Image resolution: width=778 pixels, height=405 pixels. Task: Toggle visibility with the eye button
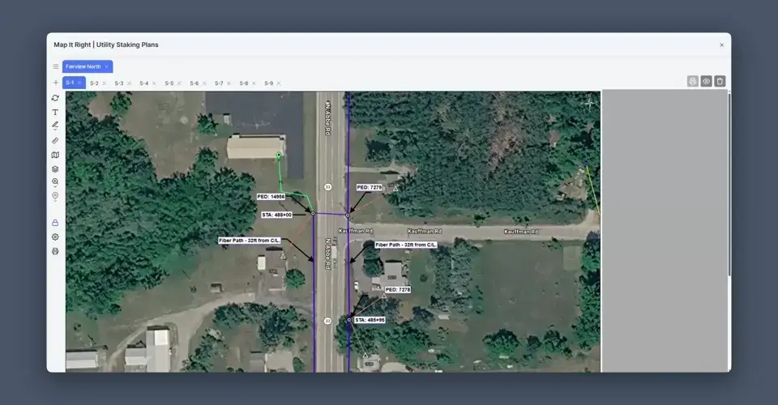(x=706, y=81)
